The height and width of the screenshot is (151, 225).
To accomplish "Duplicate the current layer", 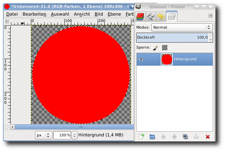I will pos(185,137).
